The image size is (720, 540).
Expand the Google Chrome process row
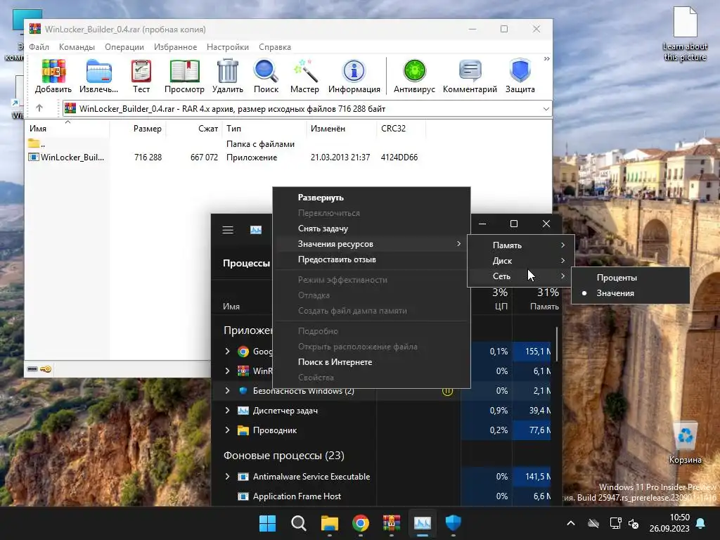tap(227, 352)
